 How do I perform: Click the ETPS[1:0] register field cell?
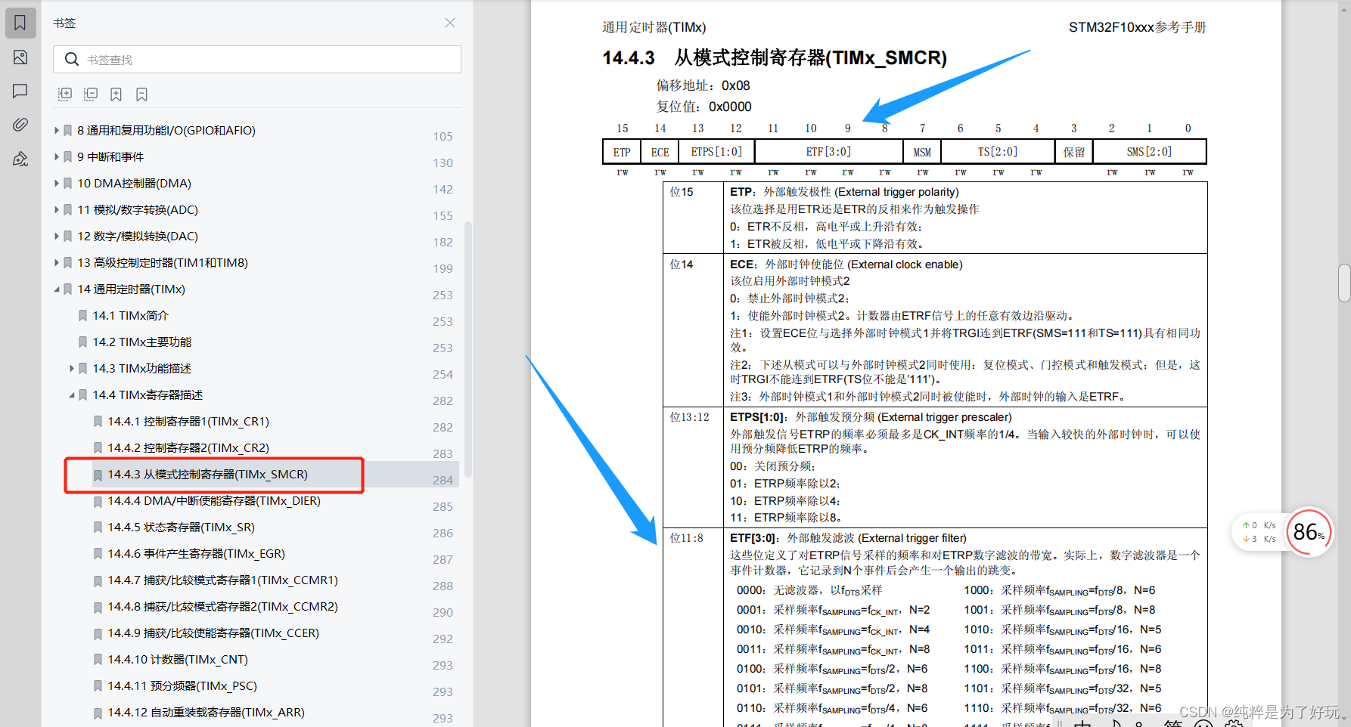pos(716,152)
